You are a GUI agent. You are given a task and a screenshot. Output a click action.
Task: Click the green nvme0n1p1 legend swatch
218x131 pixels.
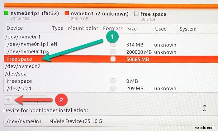[6, 14]
